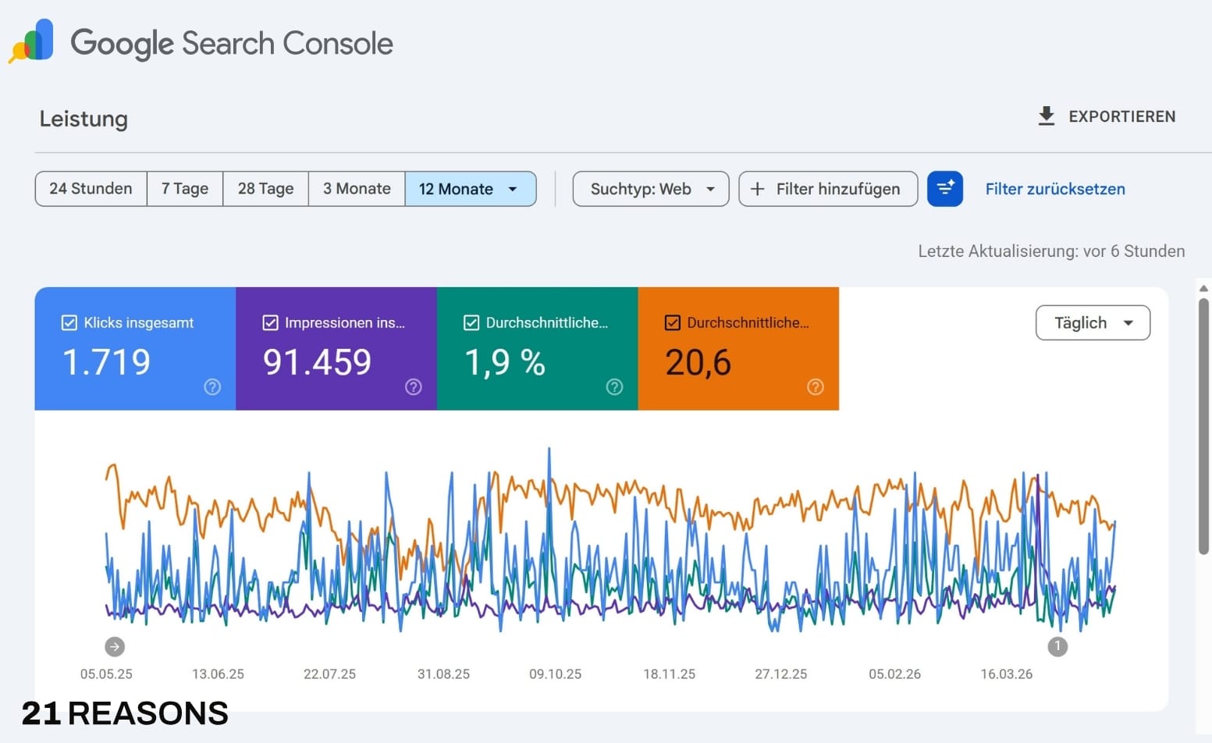
Task: Click the Leistung heading
Action: 84,119
